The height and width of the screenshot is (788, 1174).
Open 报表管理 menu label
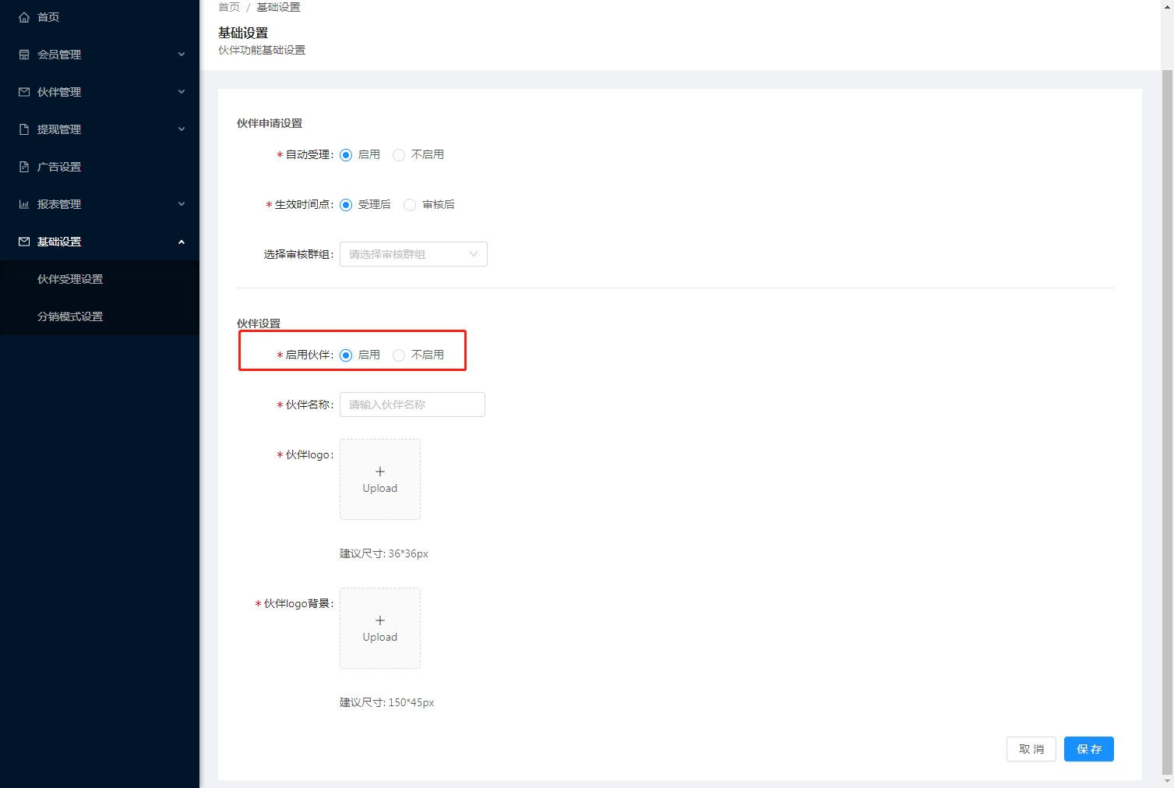tap(59, 204)
